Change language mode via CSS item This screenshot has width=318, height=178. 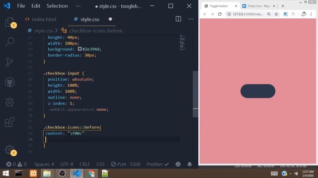coord(100,164)
